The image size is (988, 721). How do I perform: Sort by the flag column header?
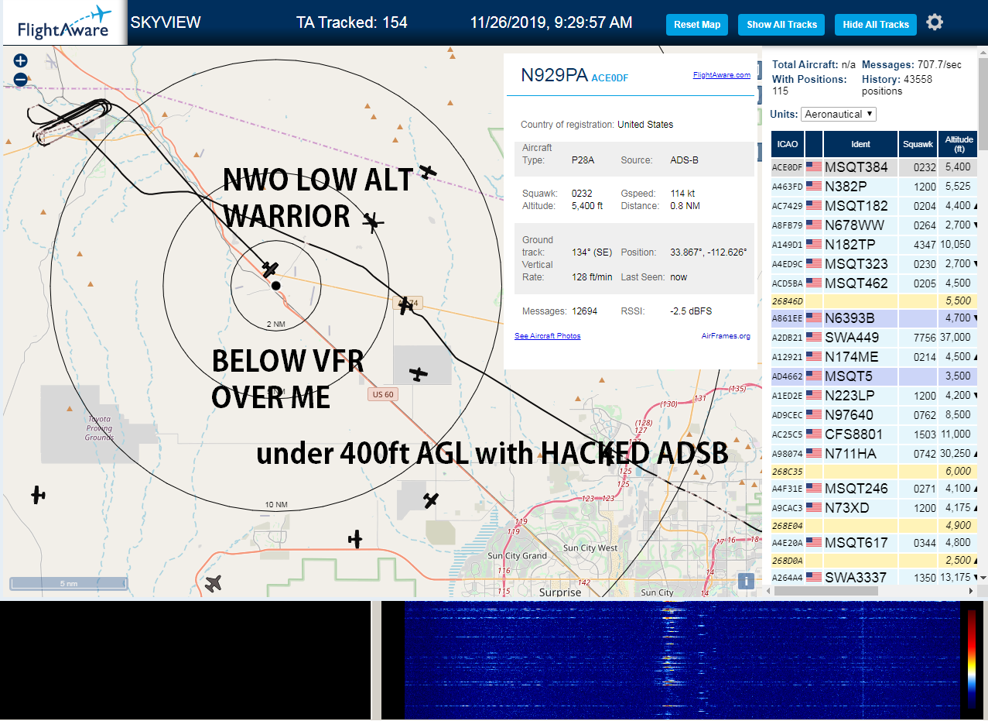814,144
